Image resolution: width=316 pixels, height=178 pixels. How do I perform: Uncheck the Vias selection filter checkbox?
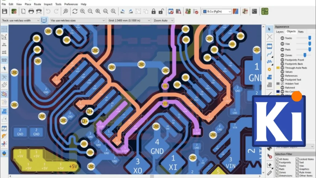point(297,166)
